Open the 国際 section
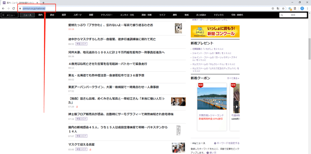This screenshot has width=311, height=154. tap(91, 15)
